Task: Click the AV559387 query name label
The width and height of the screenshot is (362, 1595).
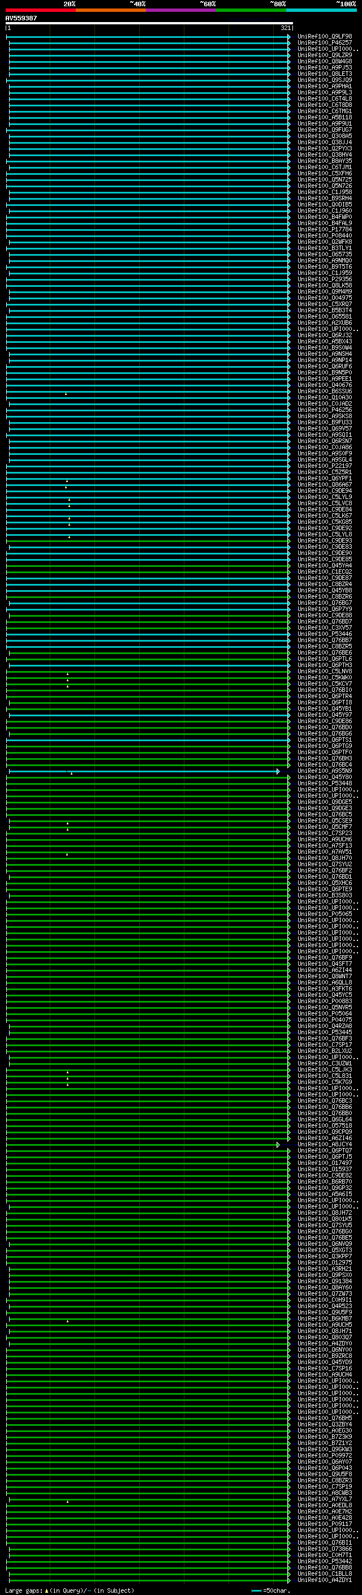Action: click(21, 19)
